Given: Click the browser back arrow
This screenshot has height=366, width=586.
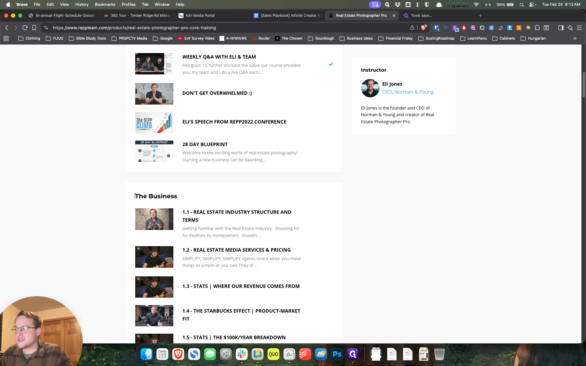Looking at the screenshot, I should (7, 28).
